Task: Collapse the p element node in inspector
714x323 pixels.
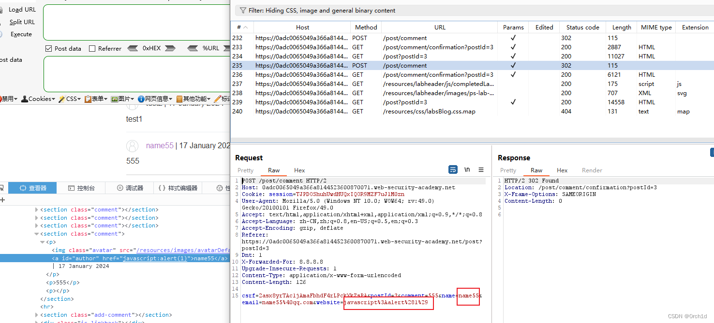Action: pyautogui.click(x=42, y=242)
